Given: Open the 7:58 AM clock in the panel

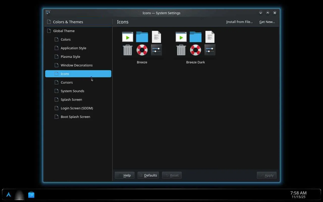Looking at the screenshot, I should pos(299,195).
